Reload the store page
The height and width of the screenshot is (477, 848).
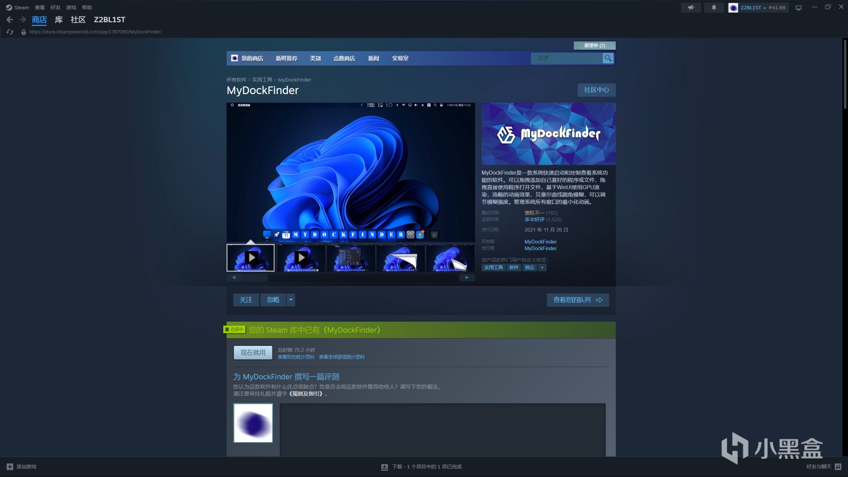(x=10, y=32)
